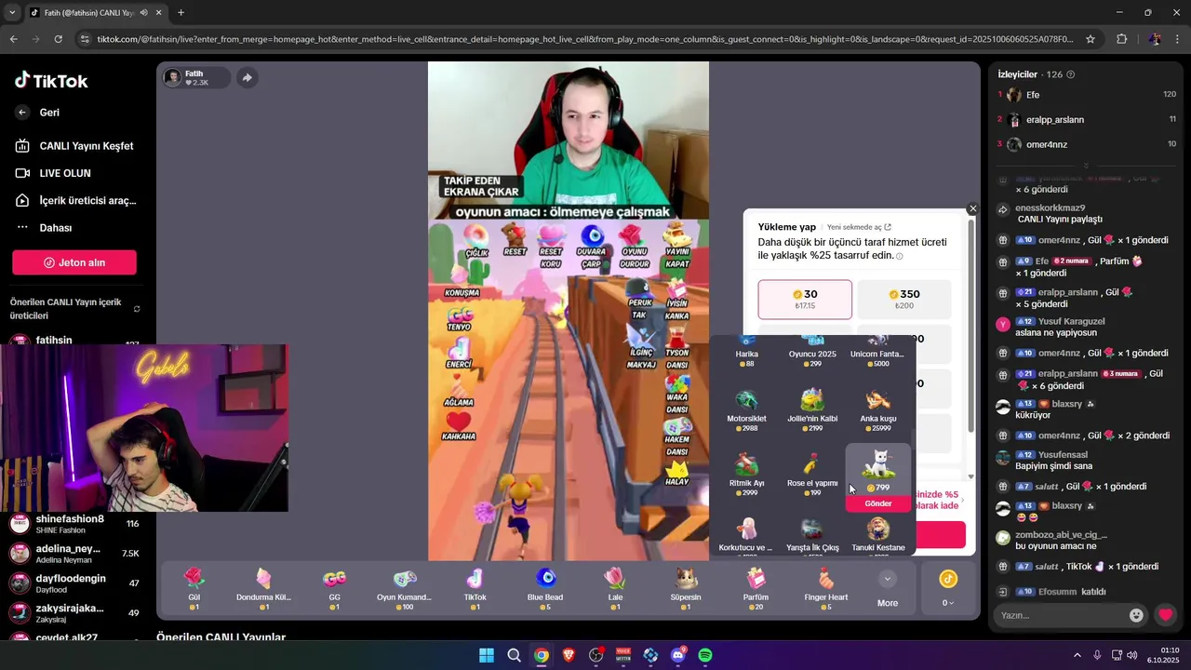Viewport: 1191px width, 670px height.
Task: Click the recharge popup scrollbar
Action: point(971,326)
